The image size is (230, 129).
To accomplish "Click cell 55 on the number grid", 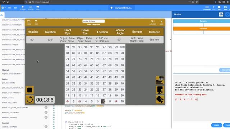I will (x=92, y=71).
